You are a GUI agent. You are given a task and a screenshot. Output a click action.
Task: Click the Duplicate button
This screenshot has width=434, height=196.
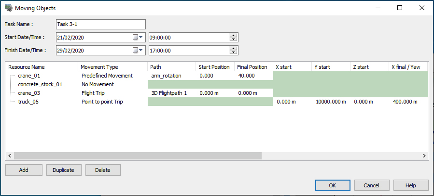(63, 170)
